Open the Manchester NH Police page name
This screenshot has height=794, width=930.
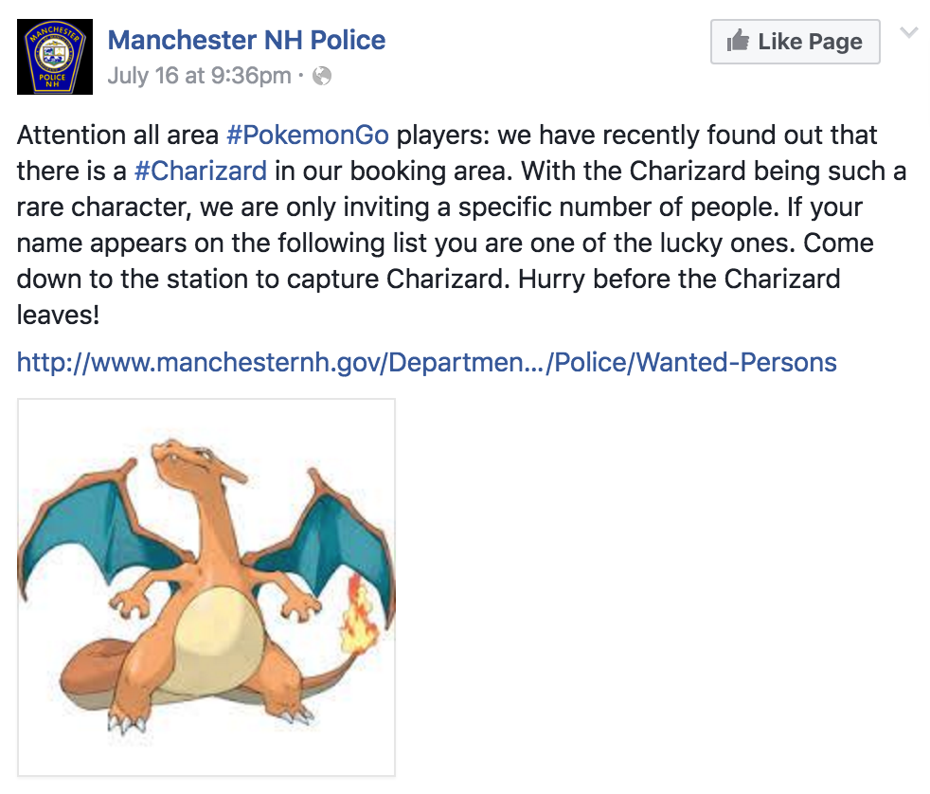pos(247,40)
